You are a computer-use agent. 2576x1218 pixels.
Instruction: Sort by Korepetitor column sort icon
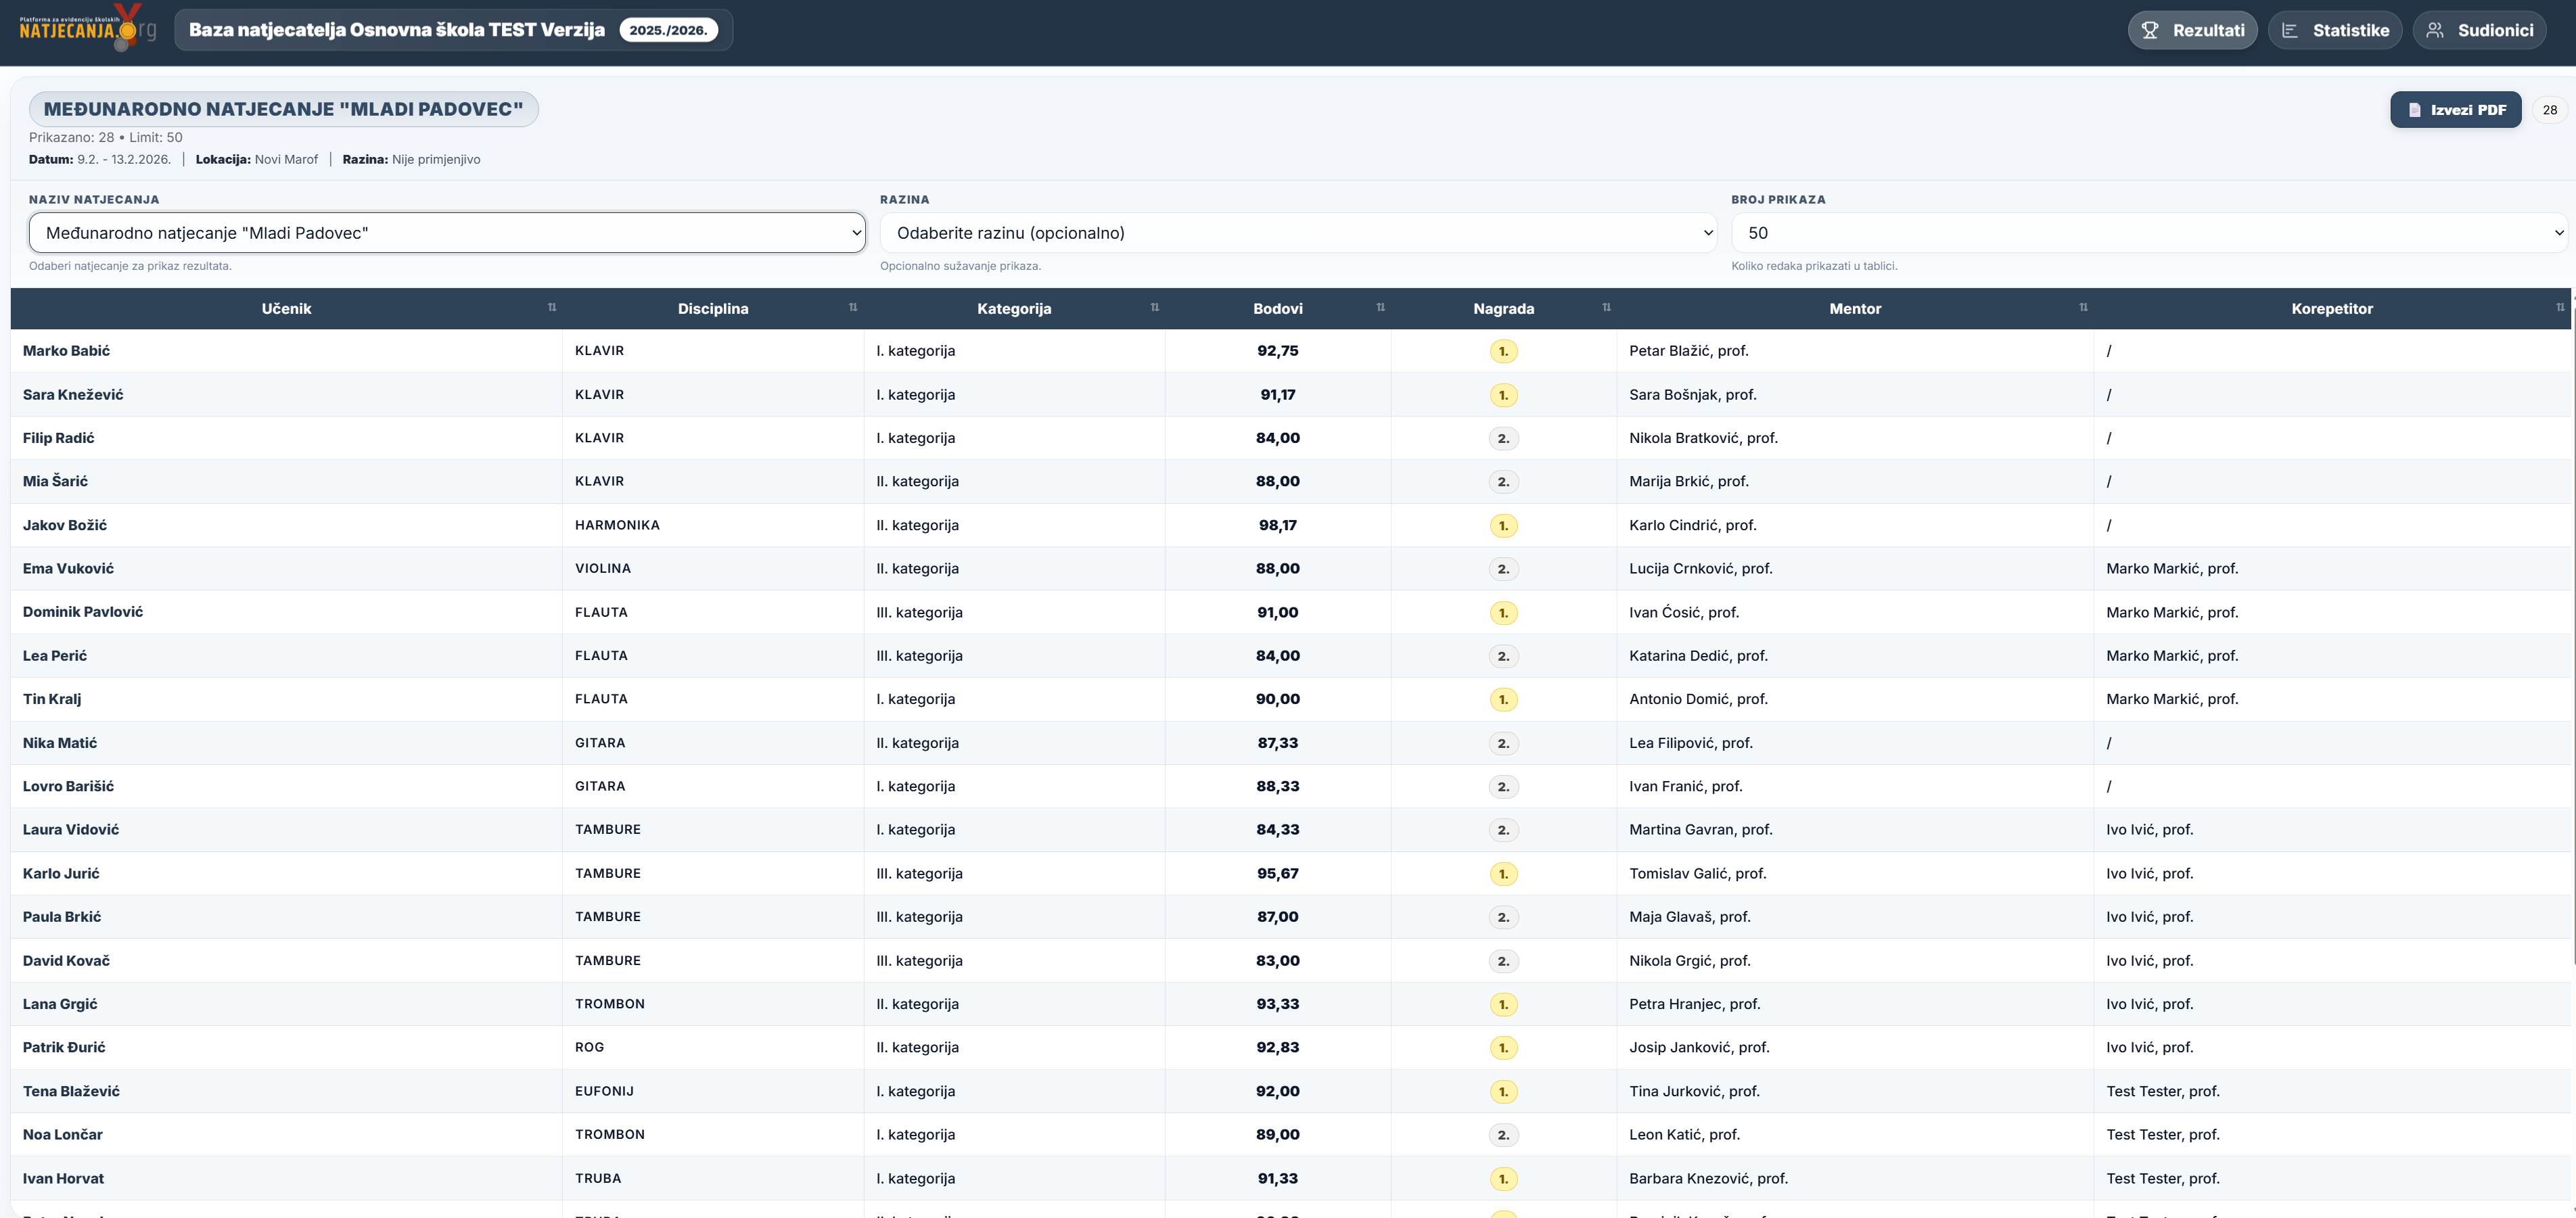point(2560,307)
